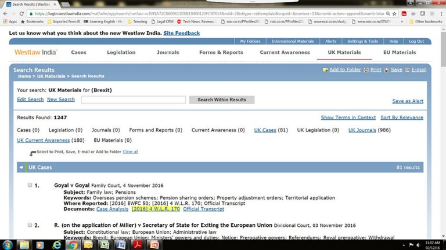Open the Journals tab
The image size is (446, 250).
point(168,53)
